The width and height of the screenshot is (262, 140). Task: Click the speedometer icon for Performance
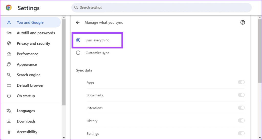[9, 54]
